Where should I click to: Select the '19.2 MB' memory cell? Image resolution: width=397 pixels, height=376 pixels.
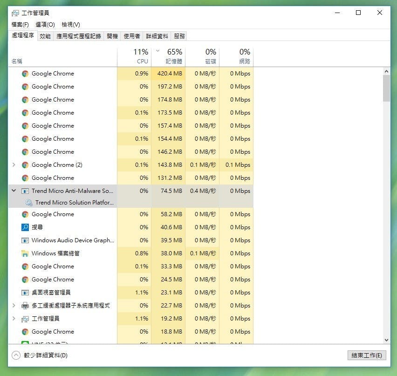(168, 319)
